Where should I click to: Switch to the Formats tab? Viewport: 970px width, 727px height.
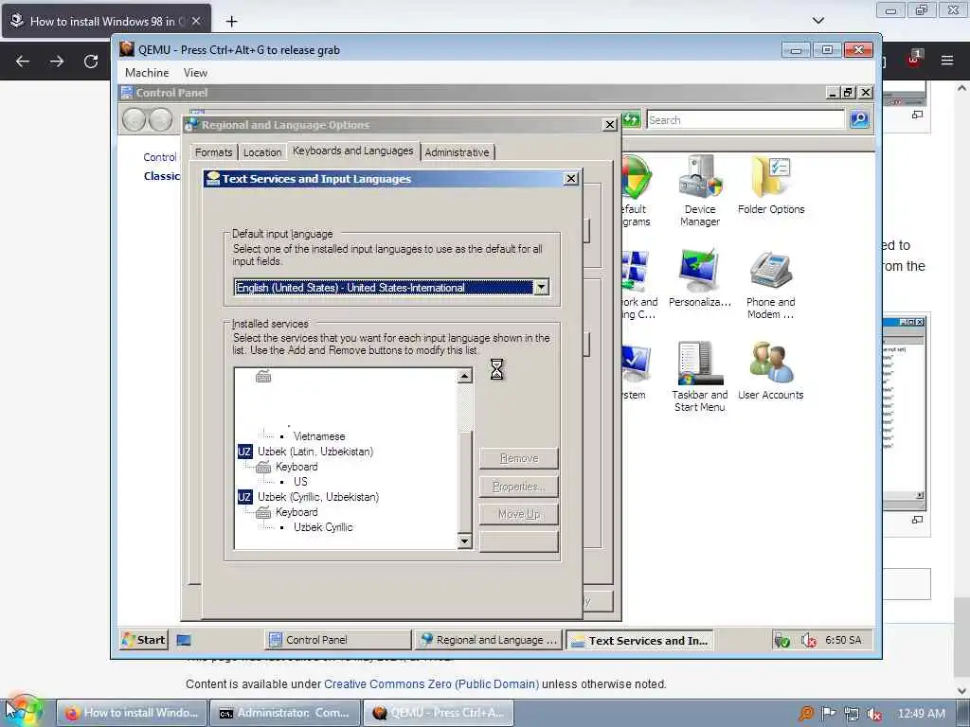(213, 152)
